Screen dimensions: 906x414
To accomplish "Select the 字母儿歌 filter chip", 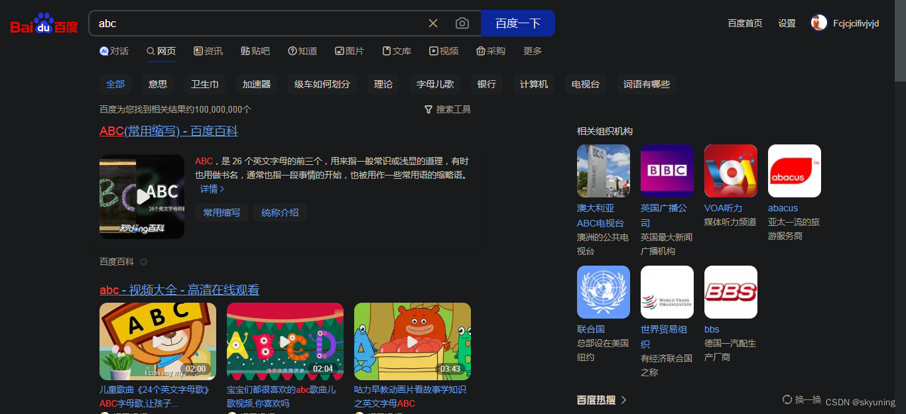I will coord(435,84).
